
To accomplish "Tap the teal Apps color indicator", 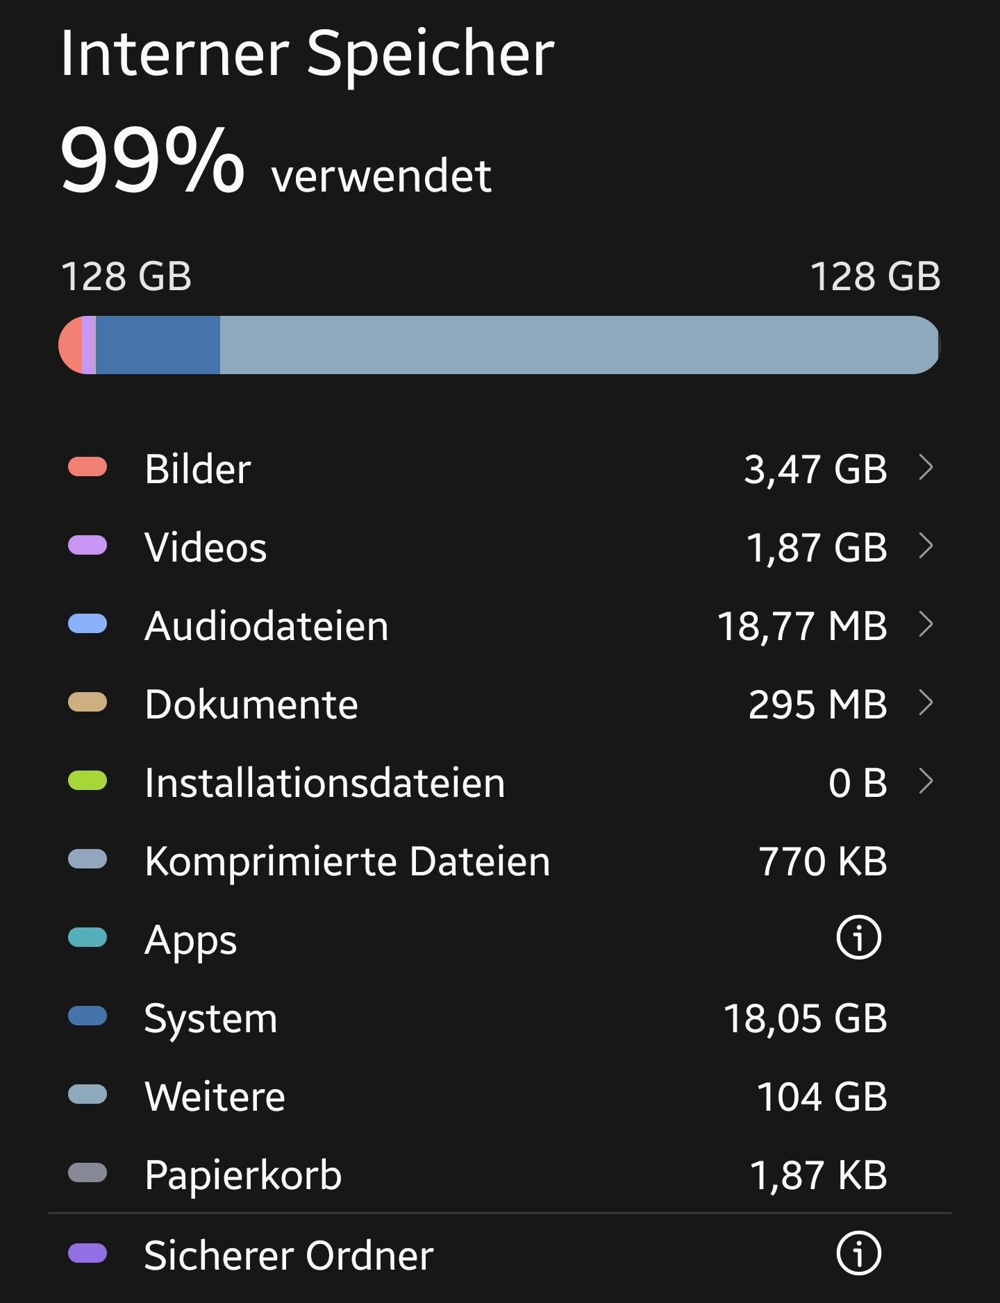I will point(87,938).
